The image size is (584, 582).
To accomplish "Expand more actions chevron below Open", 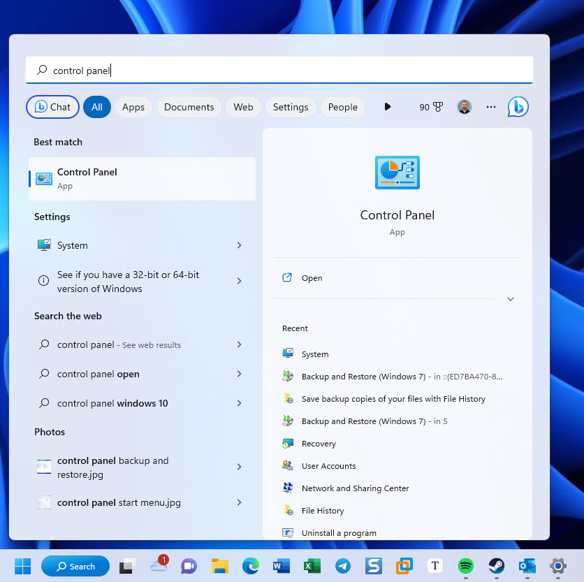I will (x=510, y=299).
